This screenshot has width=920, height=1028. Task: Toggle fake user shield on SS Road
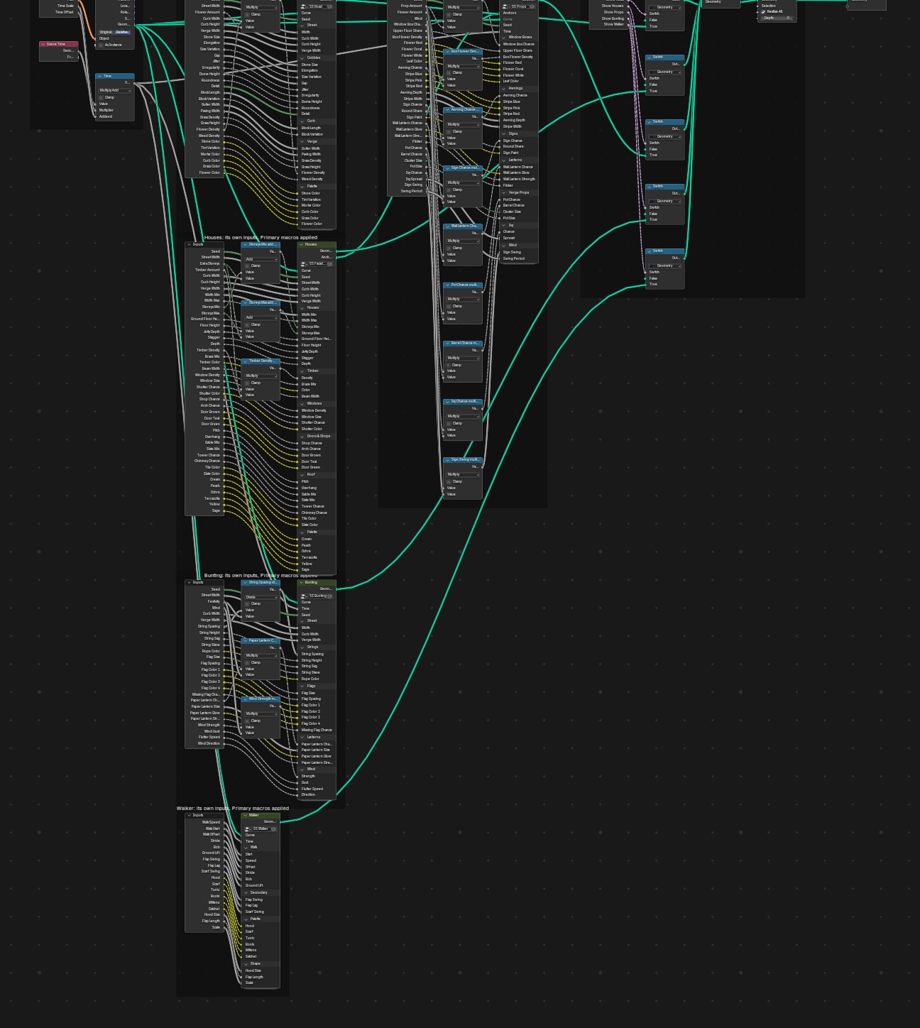(x=329, y=6)
